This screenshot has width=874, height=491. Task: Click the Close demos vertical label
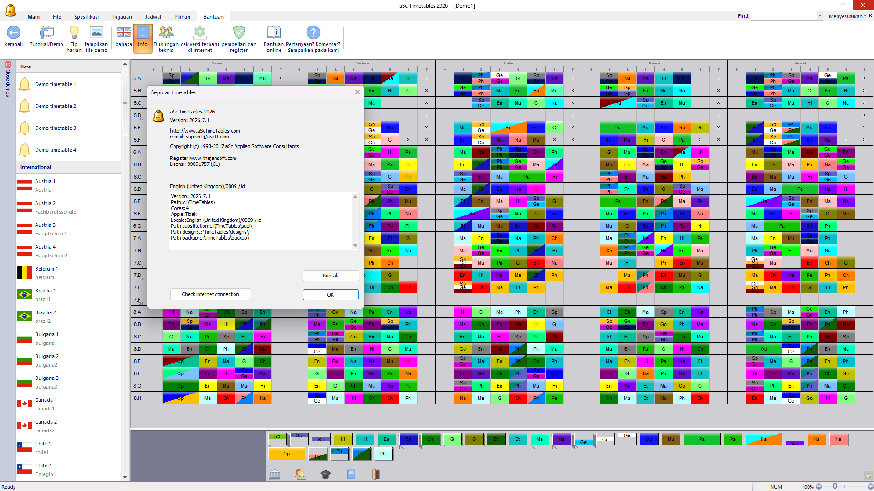pos(8,83)
